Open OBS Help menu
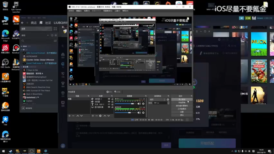The height and width of the screenshot is (154, 274). 125,11
